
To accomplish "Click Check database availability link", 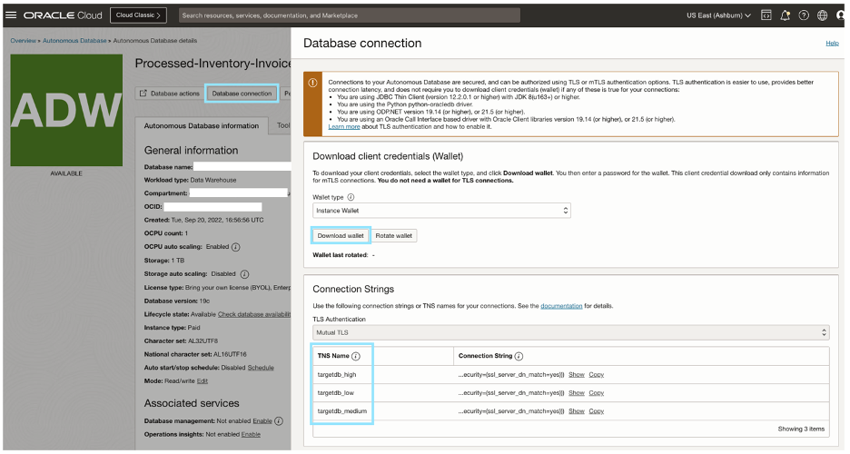I will coord(254,314).
